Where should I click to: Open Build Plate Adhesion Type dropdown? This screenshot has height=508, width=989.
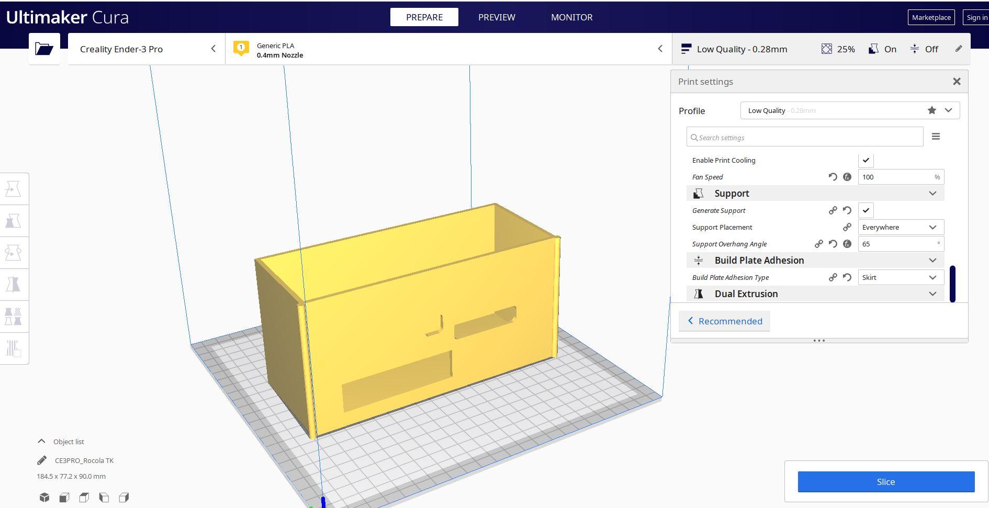(x=901, y=277)
